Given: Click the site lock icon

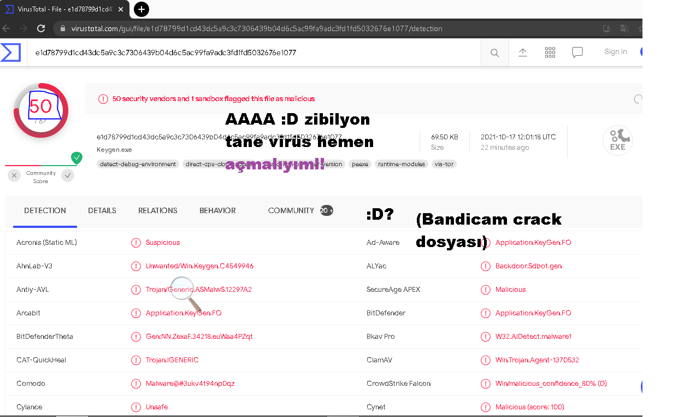Looking at the screenshot, I should point(63,28).
